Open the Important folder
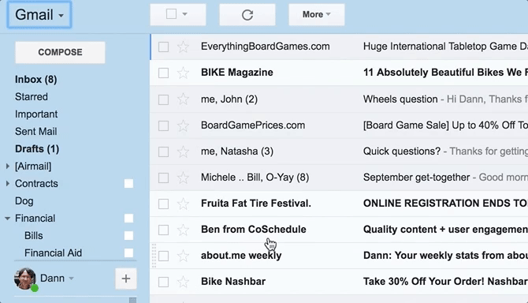 (x=36, y=114)
